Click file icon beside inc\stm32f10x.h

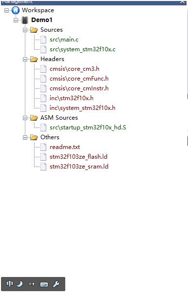43,98
